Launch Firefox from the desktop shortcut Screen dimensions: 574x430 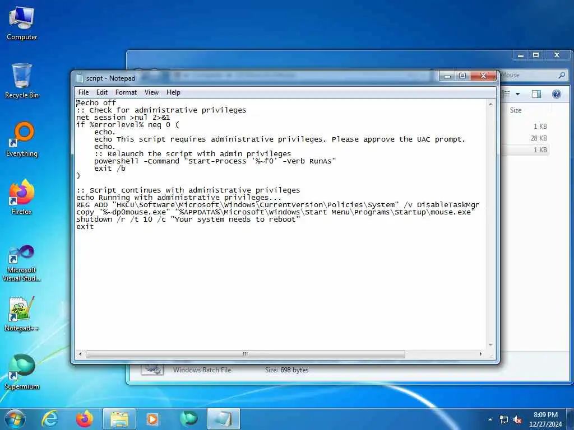(22, 197)
